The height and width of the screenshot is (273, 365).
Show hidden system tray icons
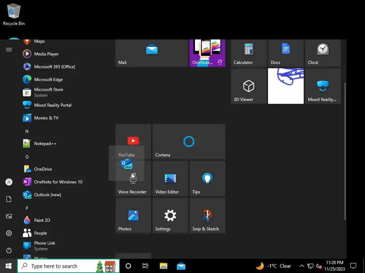click(302, 266)
